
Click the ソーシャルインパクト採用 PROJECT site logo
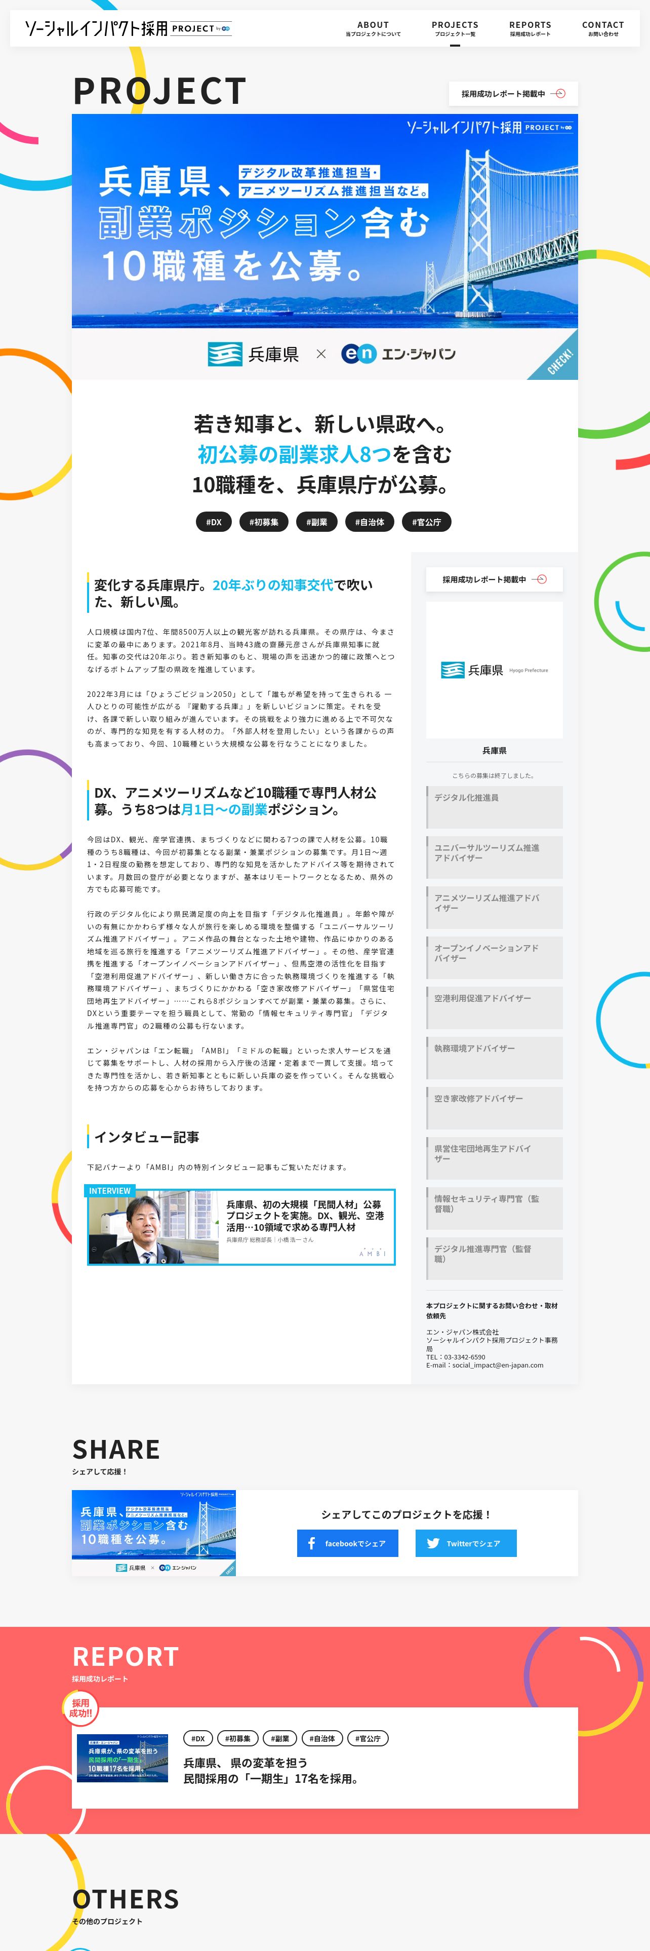[x=128, y=29]
